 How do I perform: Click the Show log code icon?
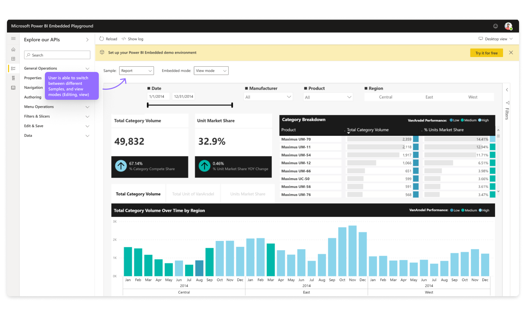[x=123, y=39]
